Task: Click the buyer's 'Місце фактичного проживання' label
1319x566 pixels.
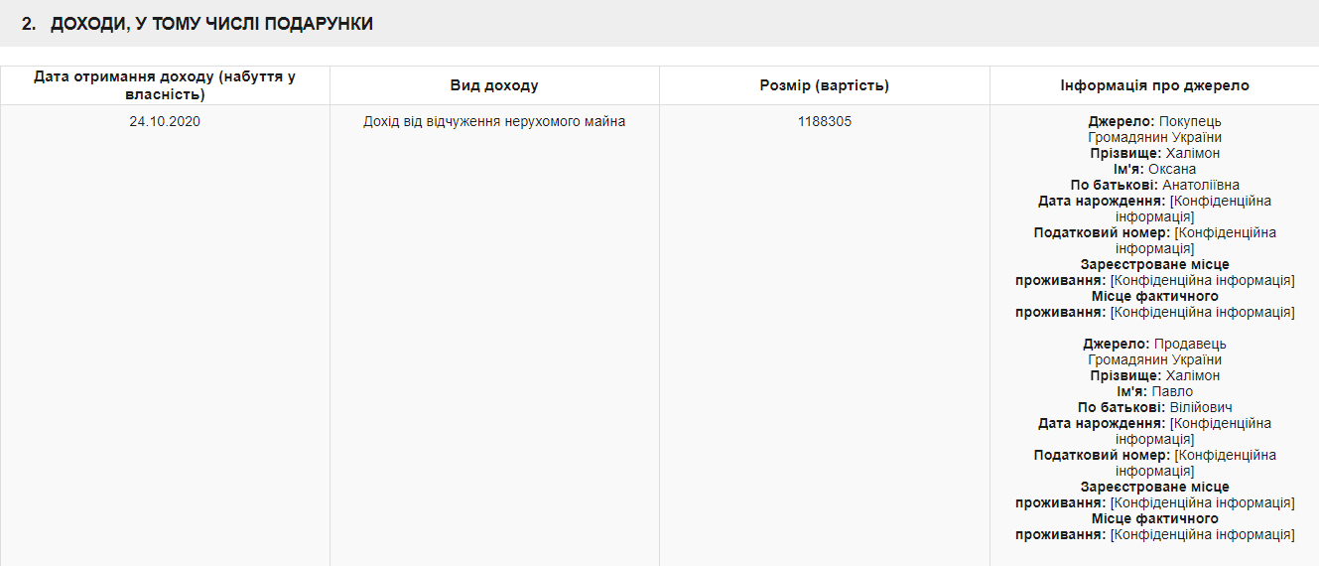Action: (1154, 296)
